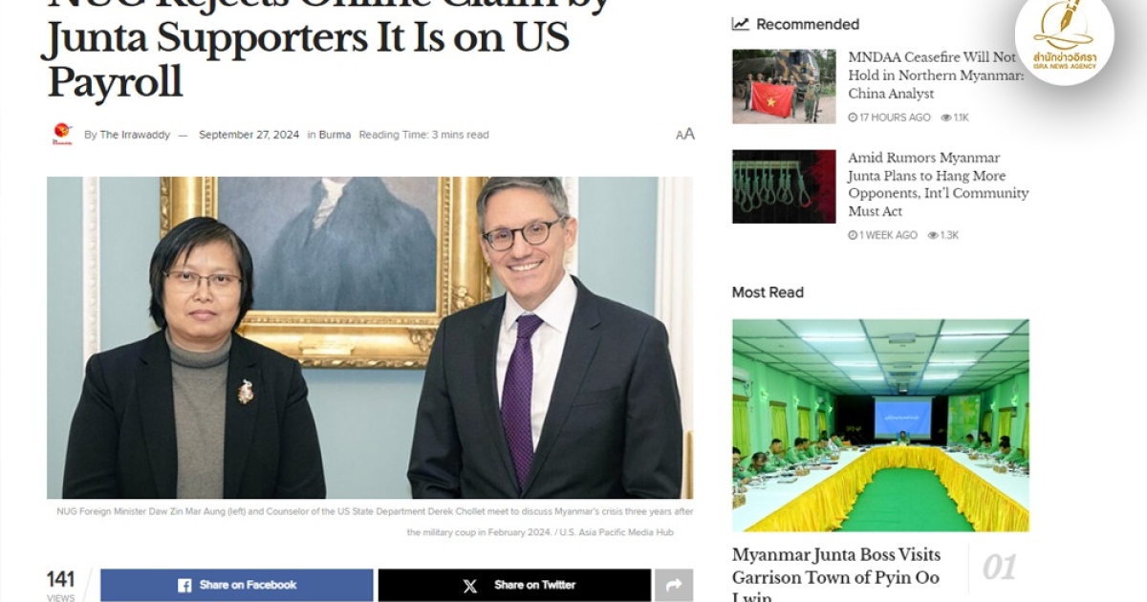Click the eye views icon beside 1.3K
The height and width of the screenshot is (602, 1147).
[x=933, y=235]
